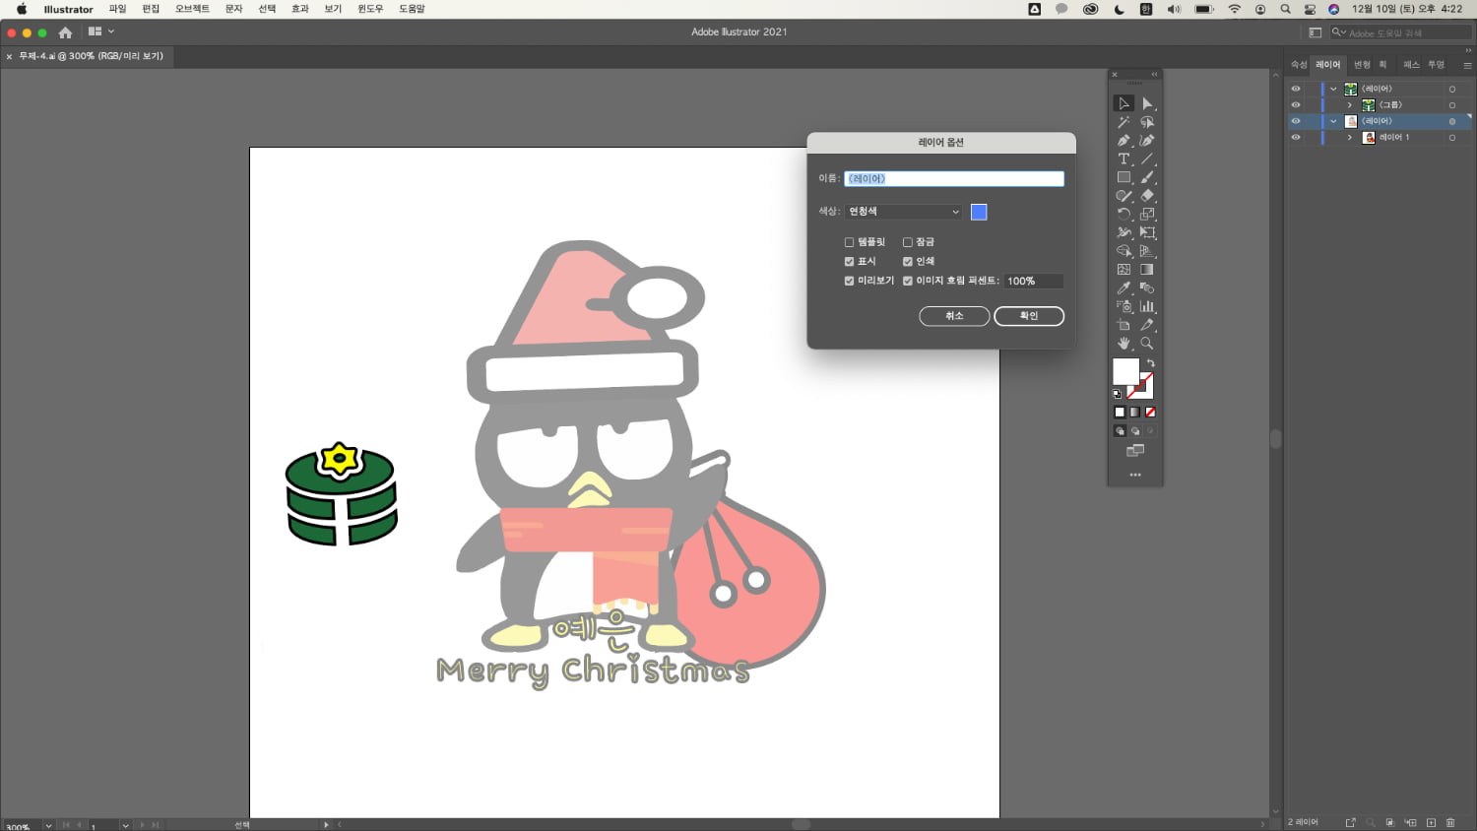
Task: Hide the <그룹> sublayer via eye icon
Action: (1296, 104)
